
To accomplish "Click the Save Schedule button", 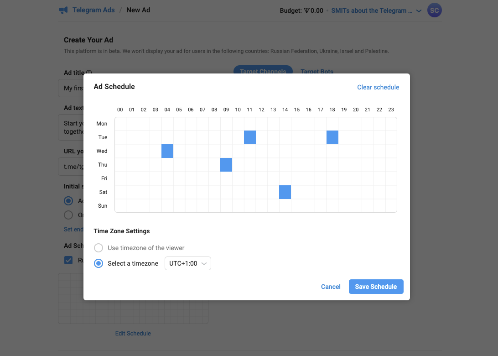I will [x=376, y=286].
